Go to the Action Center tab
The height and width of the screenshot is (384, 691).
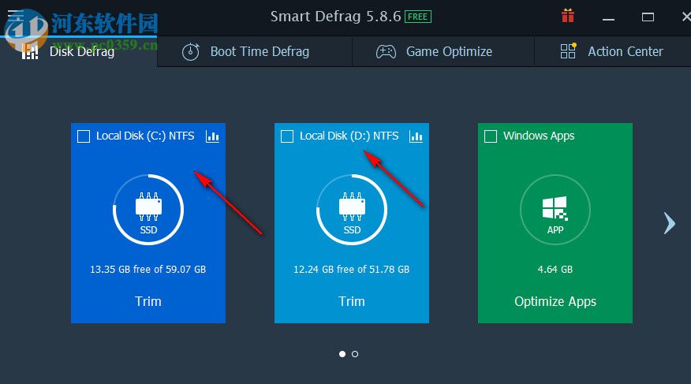pyautogui.click(x=613, y=51)
